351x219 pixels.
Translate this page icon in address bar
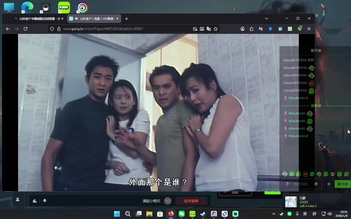tap(209, 29)
